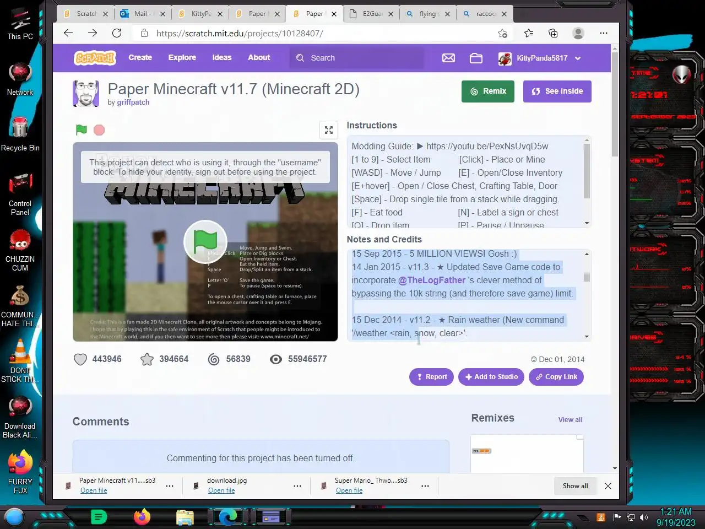Switch to the KittyPa browser tab
Viewport: 705px width, 529px height.
[198, 14]
